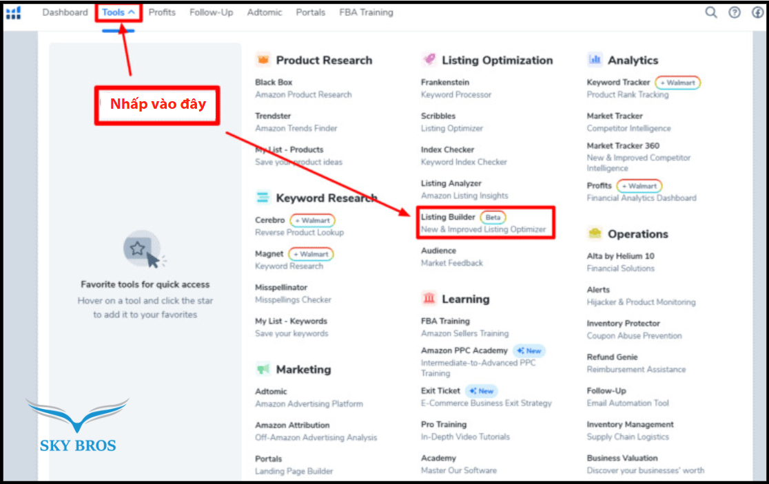Viewport: 769px width, 484px height.
Task: Open Trendster trends finder
Action: tap(273, 116)
